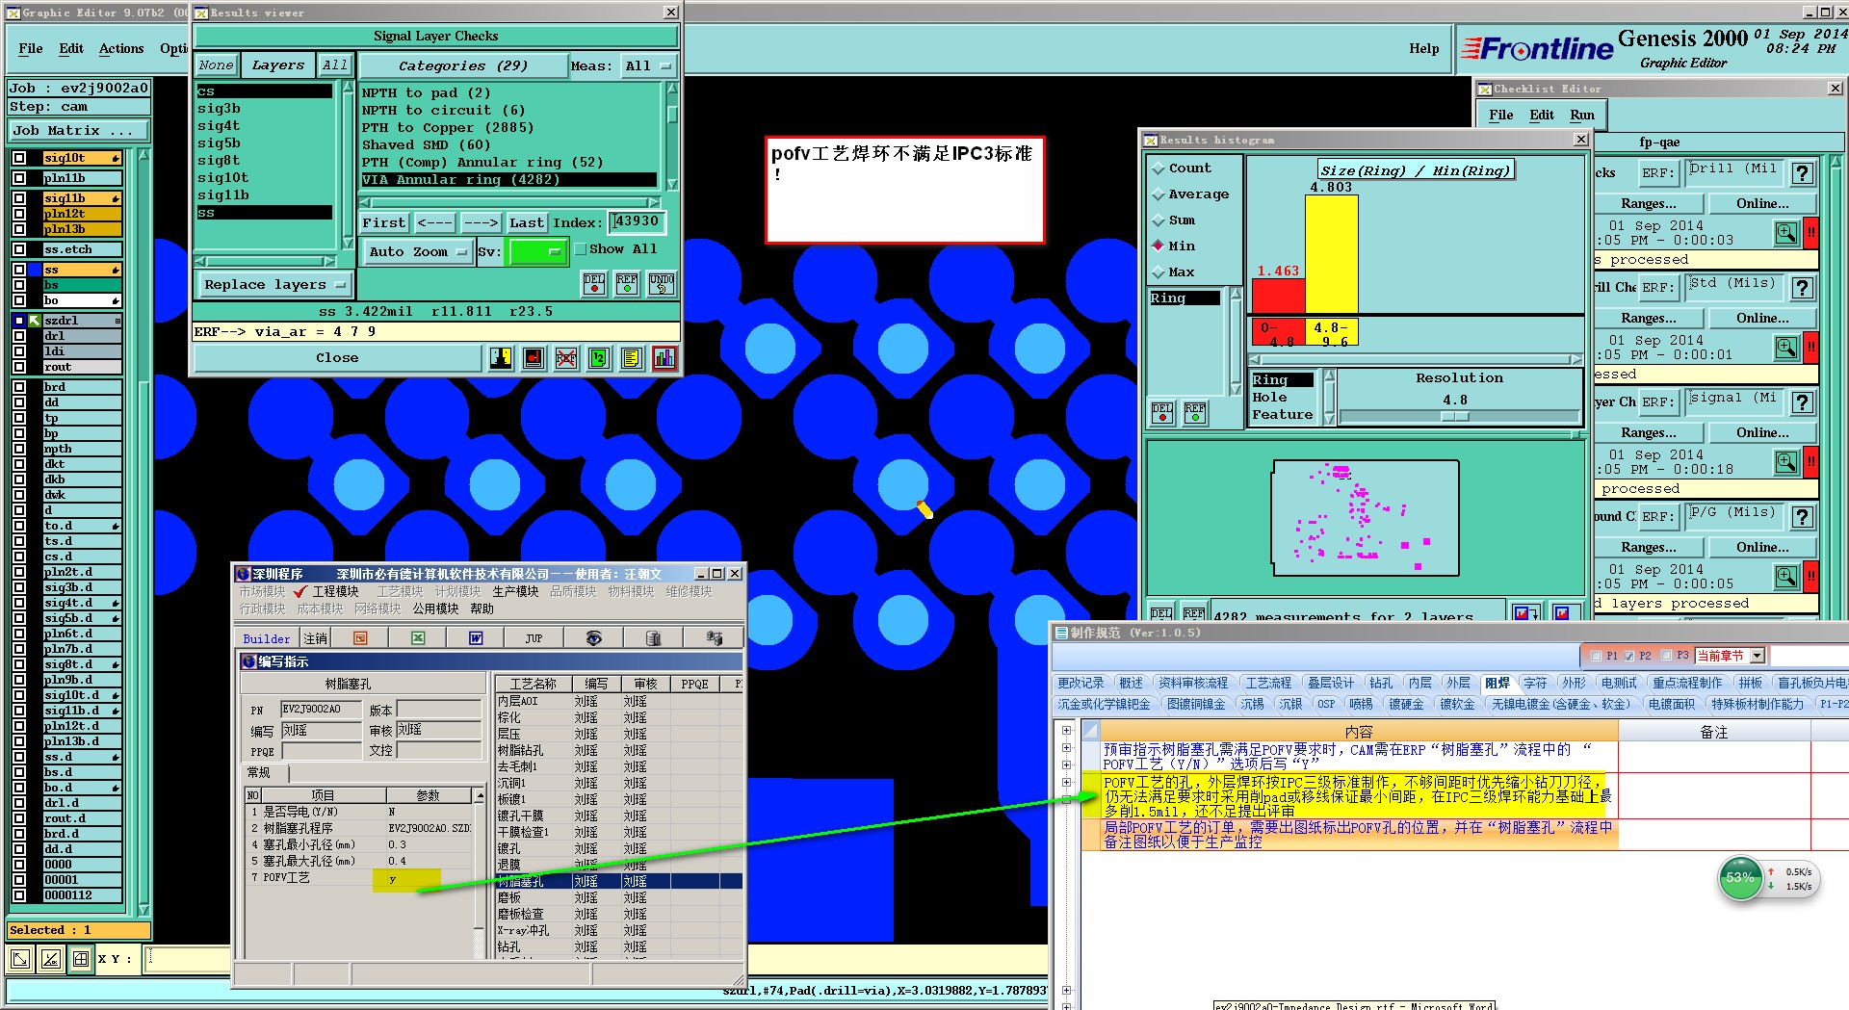Viewport: 1849px width, 1010px height.
Task: Select VIA Annular ring (4282) category
Action: pyautogui.click(x=508, y=180)
